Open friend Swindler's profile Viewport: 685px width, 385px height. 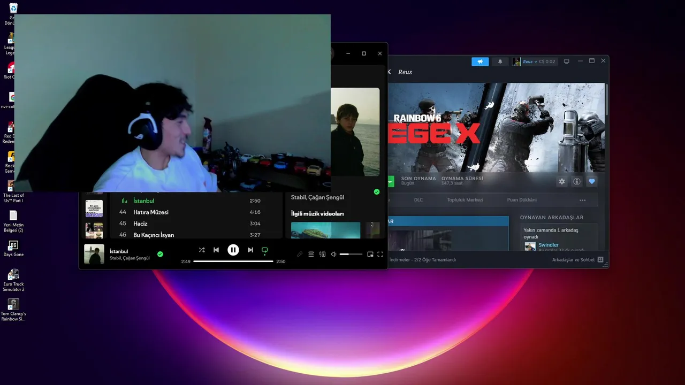[x=549, y=245]
